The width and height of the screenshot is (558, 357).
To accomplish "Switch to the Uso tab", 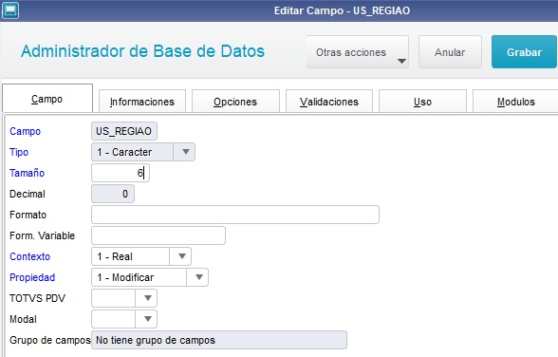I will (422, 102).
